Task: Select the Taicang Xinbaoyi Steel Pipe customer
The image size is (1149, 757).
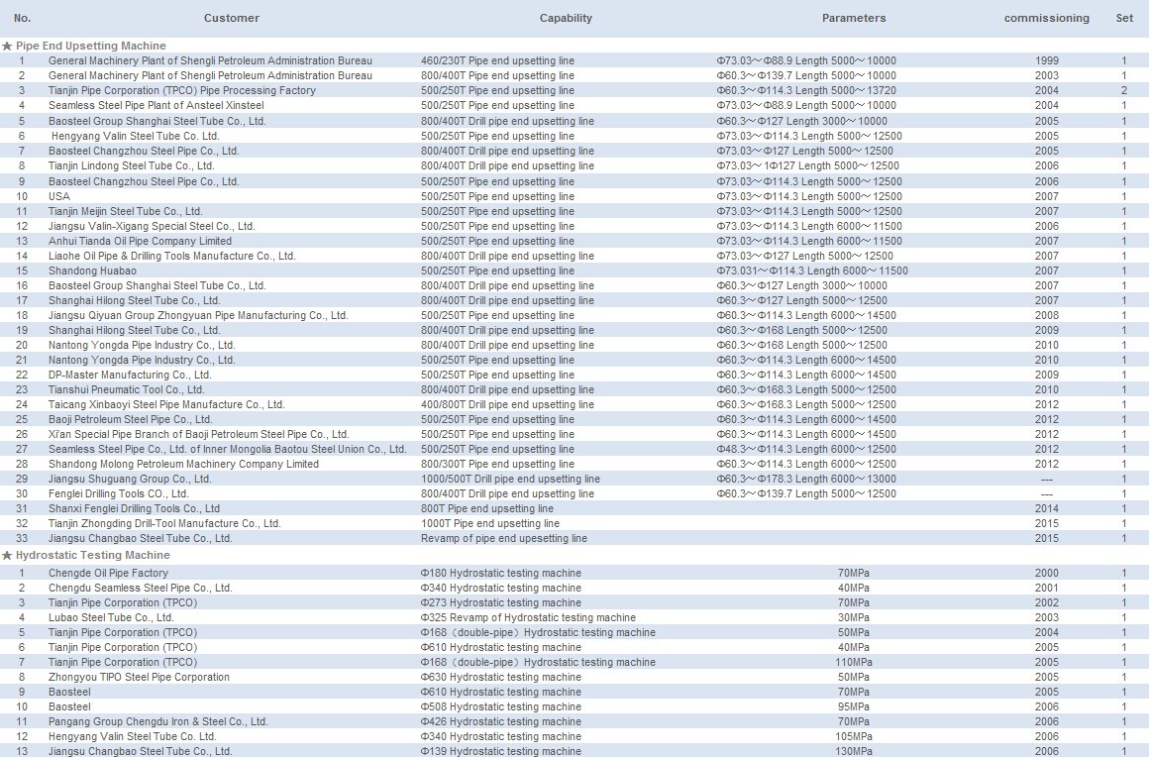Action: click(166, 404)
